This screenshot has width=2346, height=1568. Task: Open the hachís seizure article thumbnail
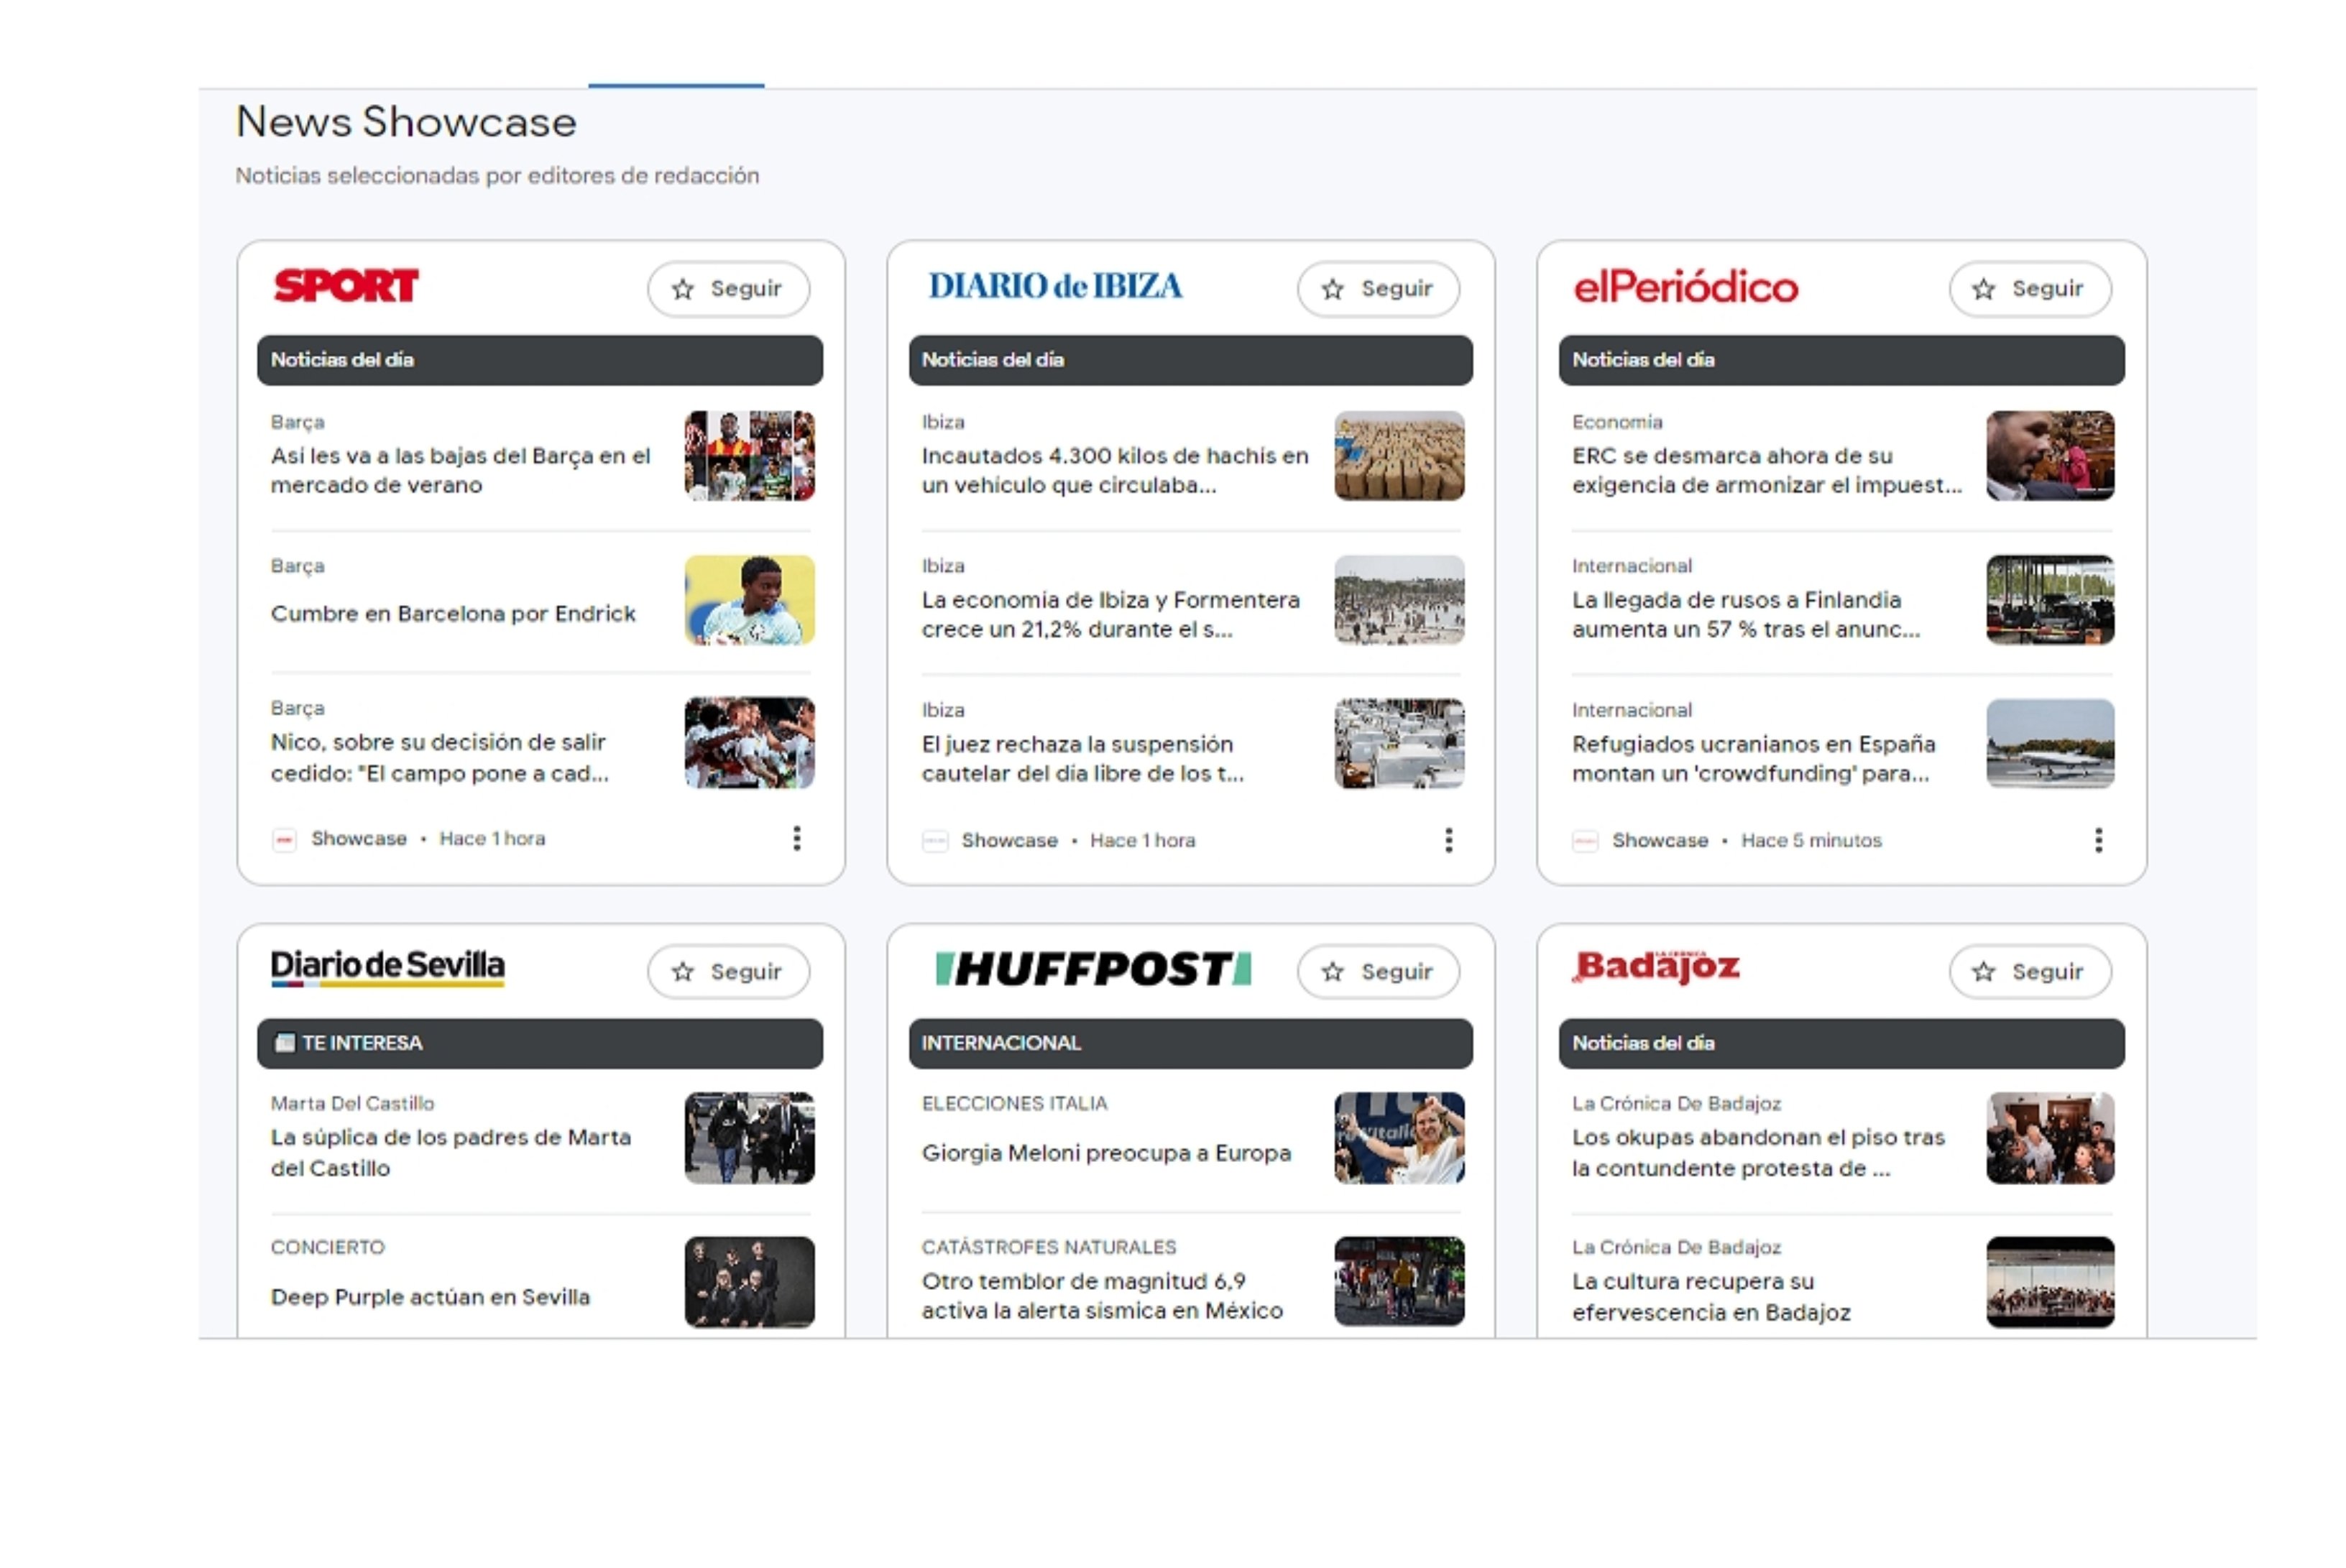point(1399,456)
